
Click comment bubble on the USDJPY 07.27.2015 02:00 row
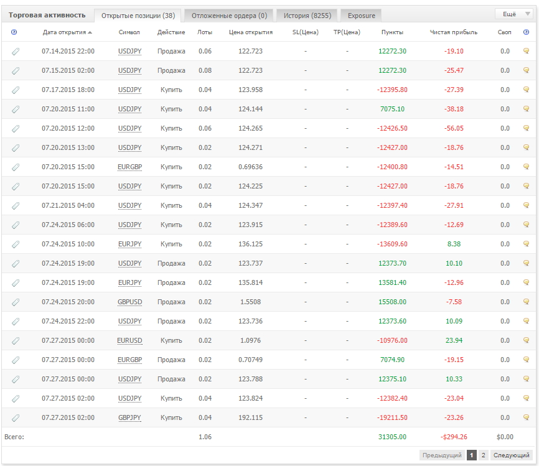point(526,398)
